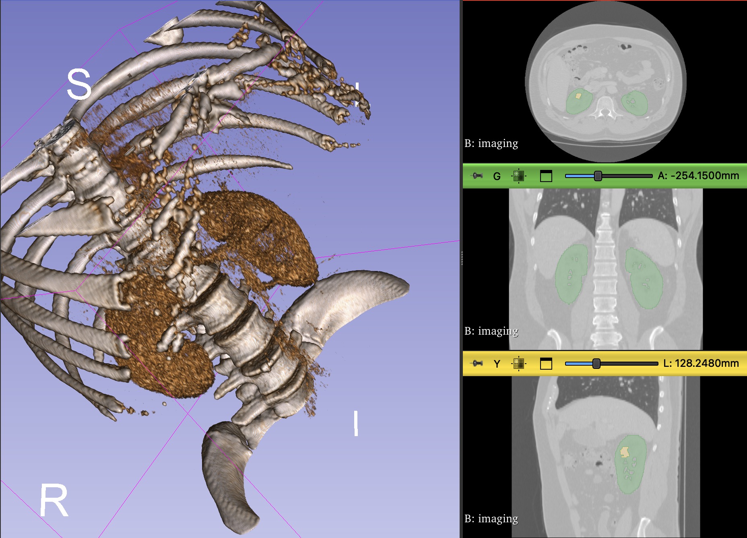747x538 pixels.
Task: Click the B: imaging label in axial view
Action: (x=491, y=143)
